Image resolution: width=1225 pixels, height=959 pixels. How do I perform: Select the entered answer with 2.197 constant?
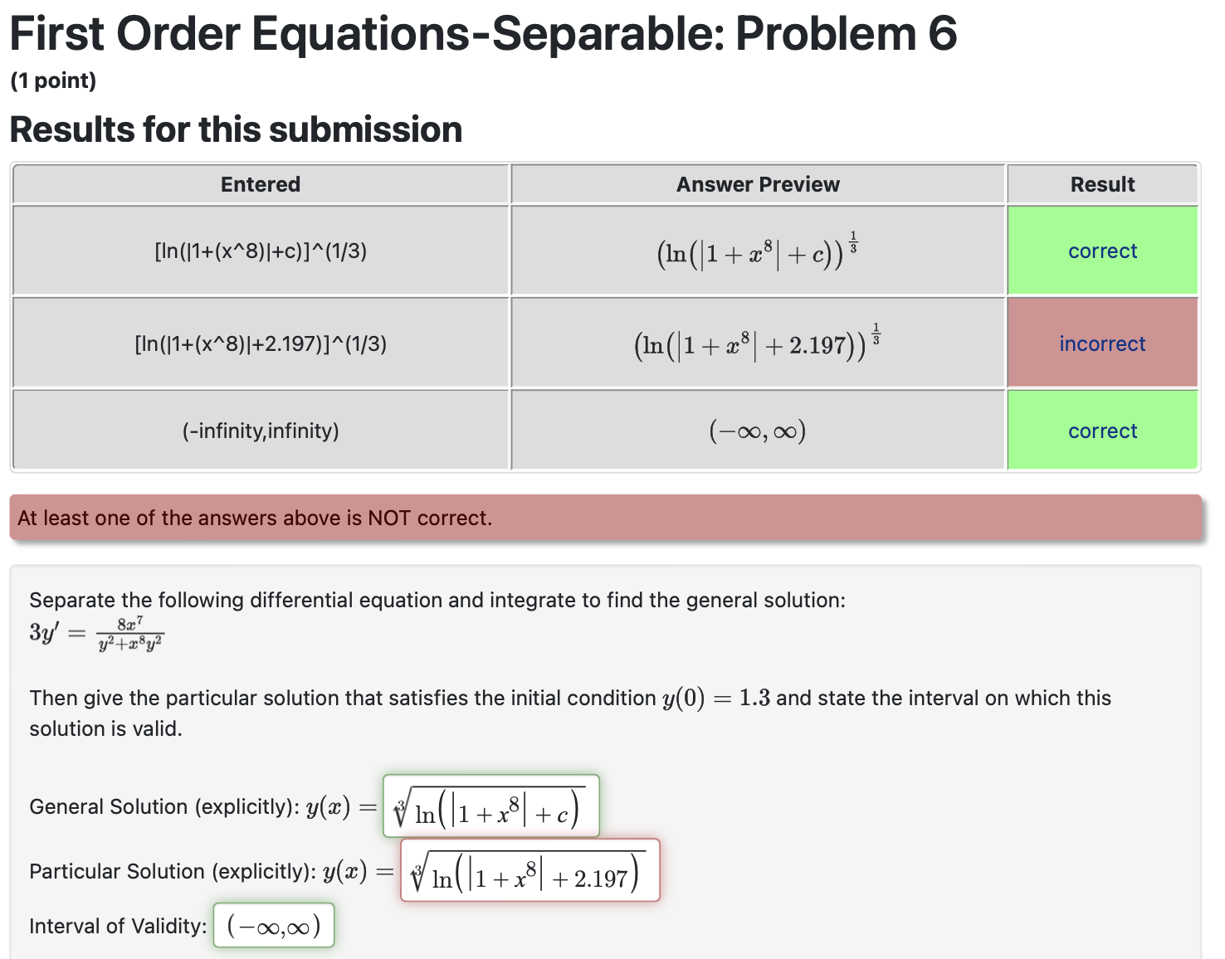tap(260, 343)
